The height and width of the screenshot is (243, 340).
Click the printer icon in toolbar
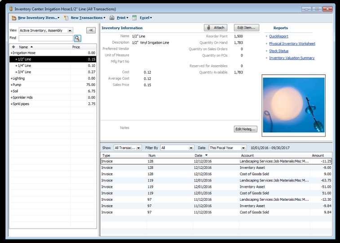112,18
